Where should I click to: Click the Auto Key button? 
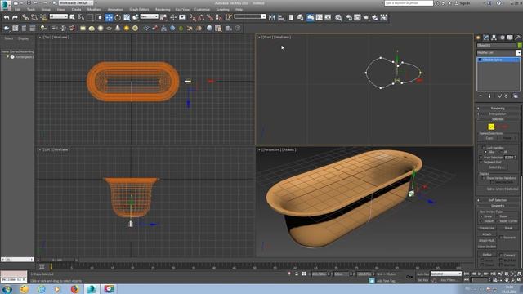coord(422,274)
